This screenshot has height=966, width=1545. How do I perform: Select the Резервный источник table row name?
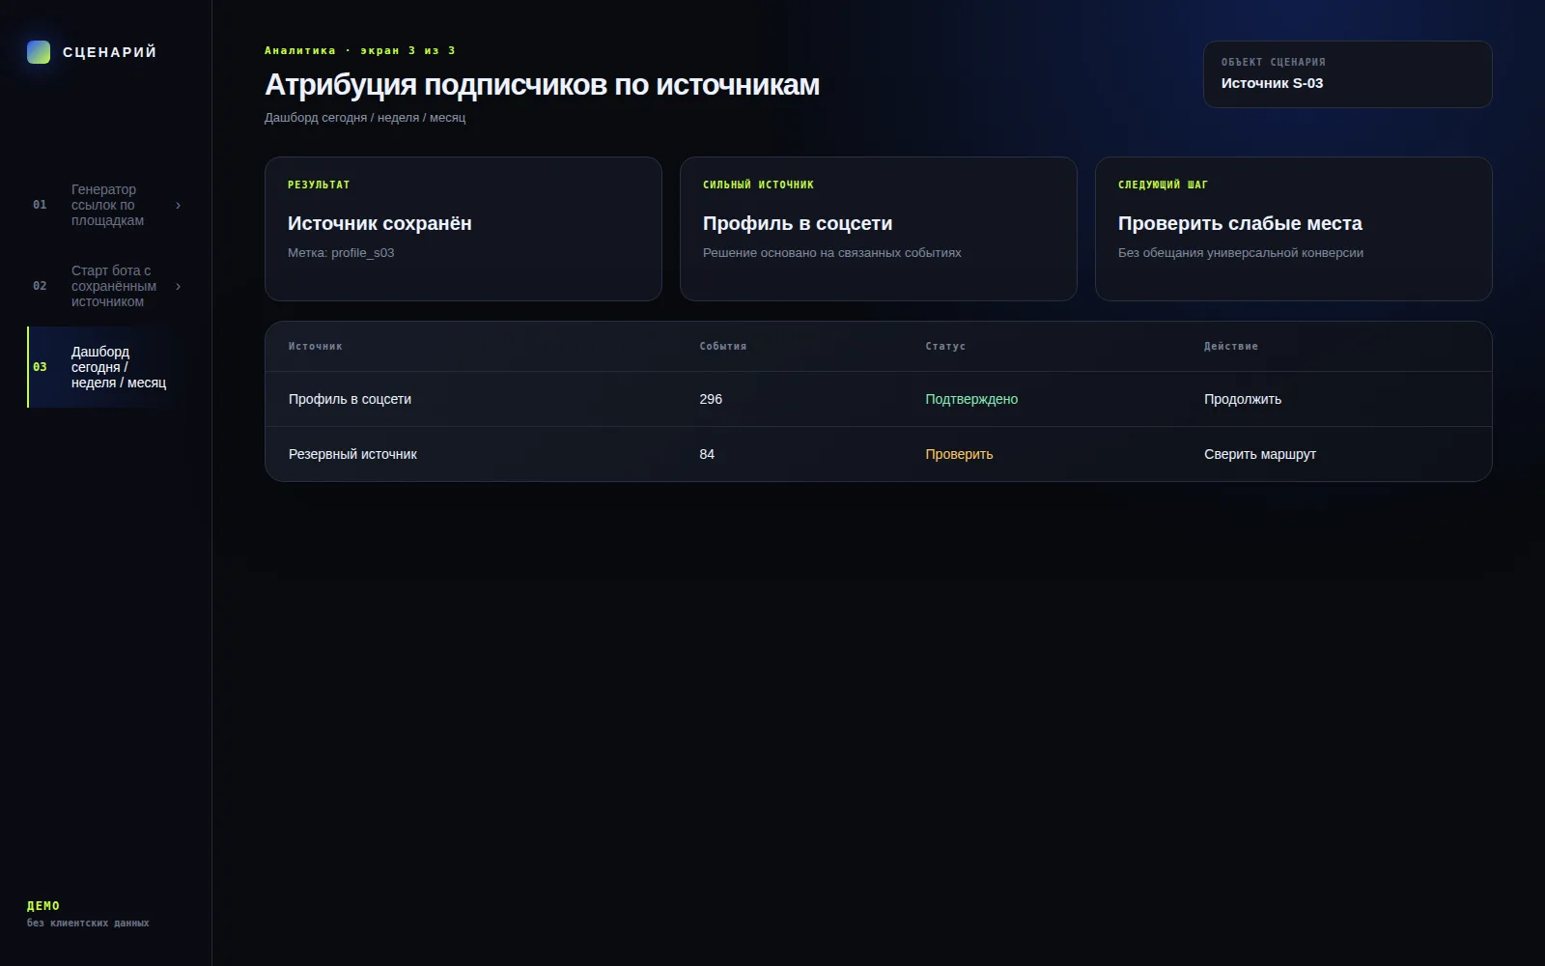click(352, 454)
